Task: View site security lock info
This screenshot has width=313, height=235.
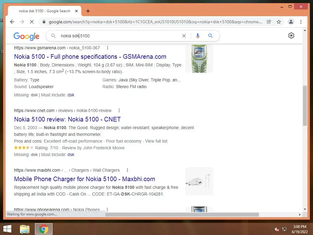Action: click(x=44, y=22)
